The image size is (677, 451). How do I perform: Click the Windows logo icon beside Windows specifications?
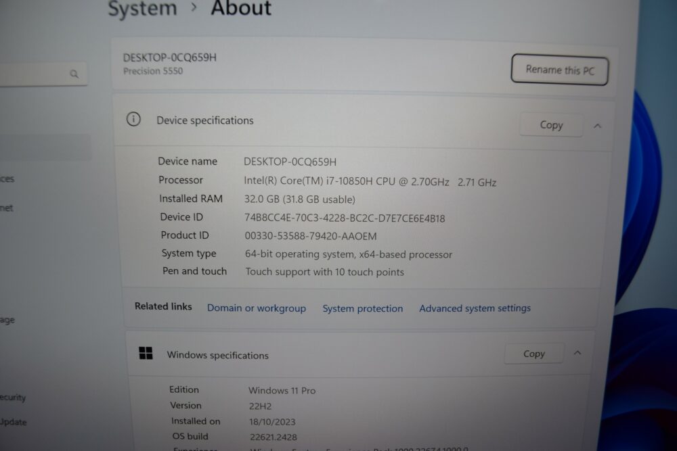click(x=146, y=353)
